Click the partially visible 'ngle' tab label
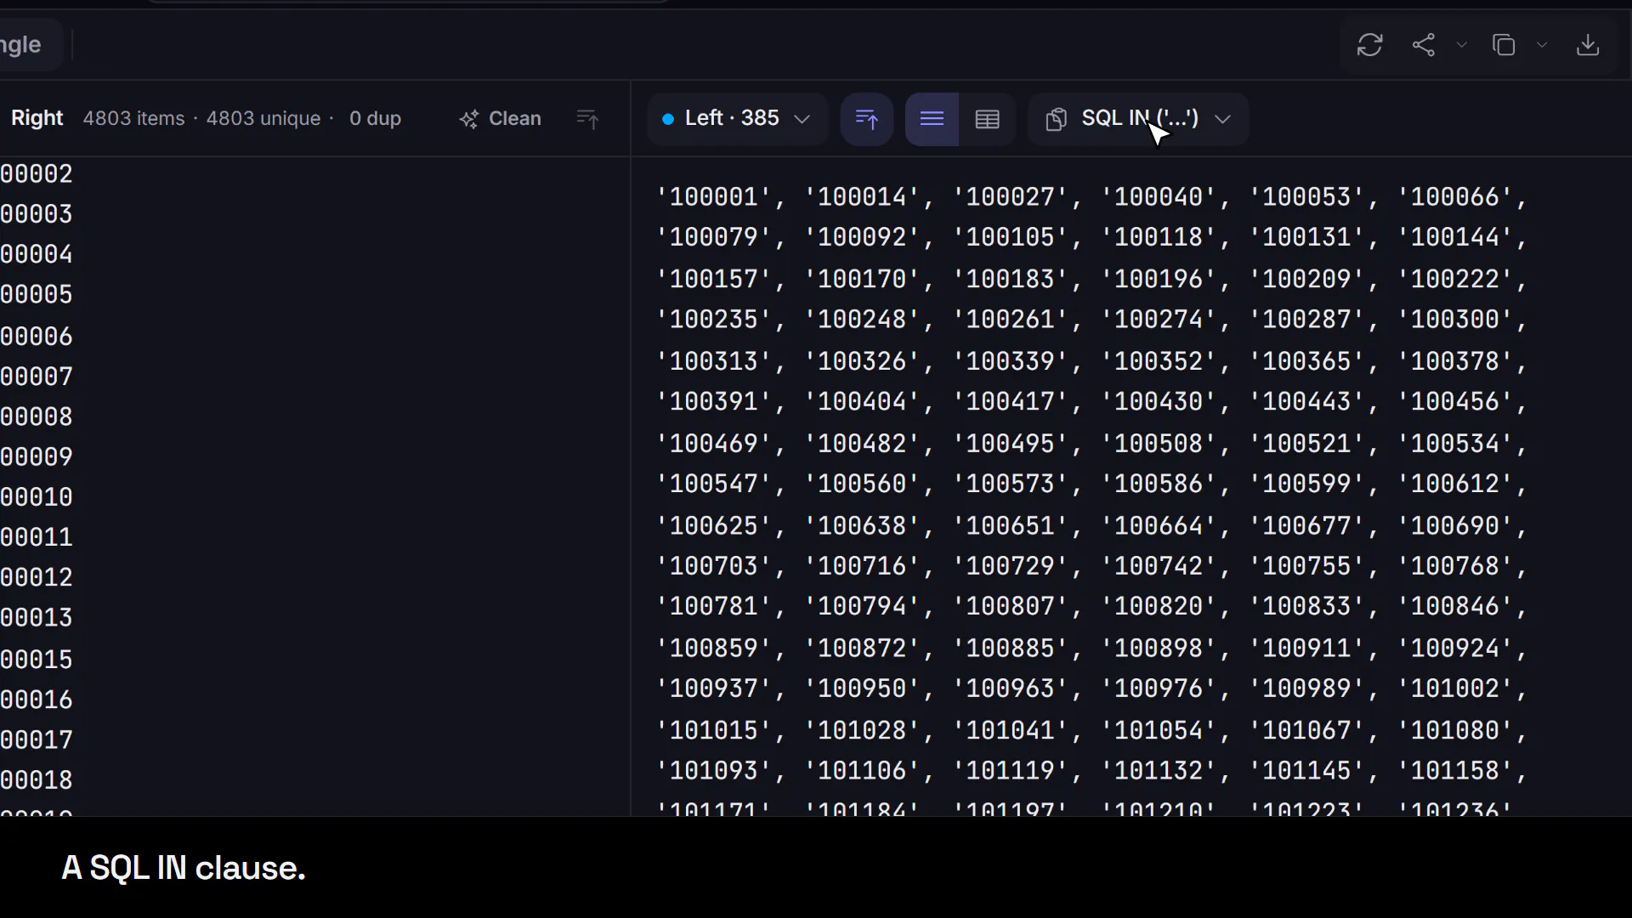Image resolution: width=1632 pixels, height=918 pixels. pyautogui.click(x=20, y=45)
